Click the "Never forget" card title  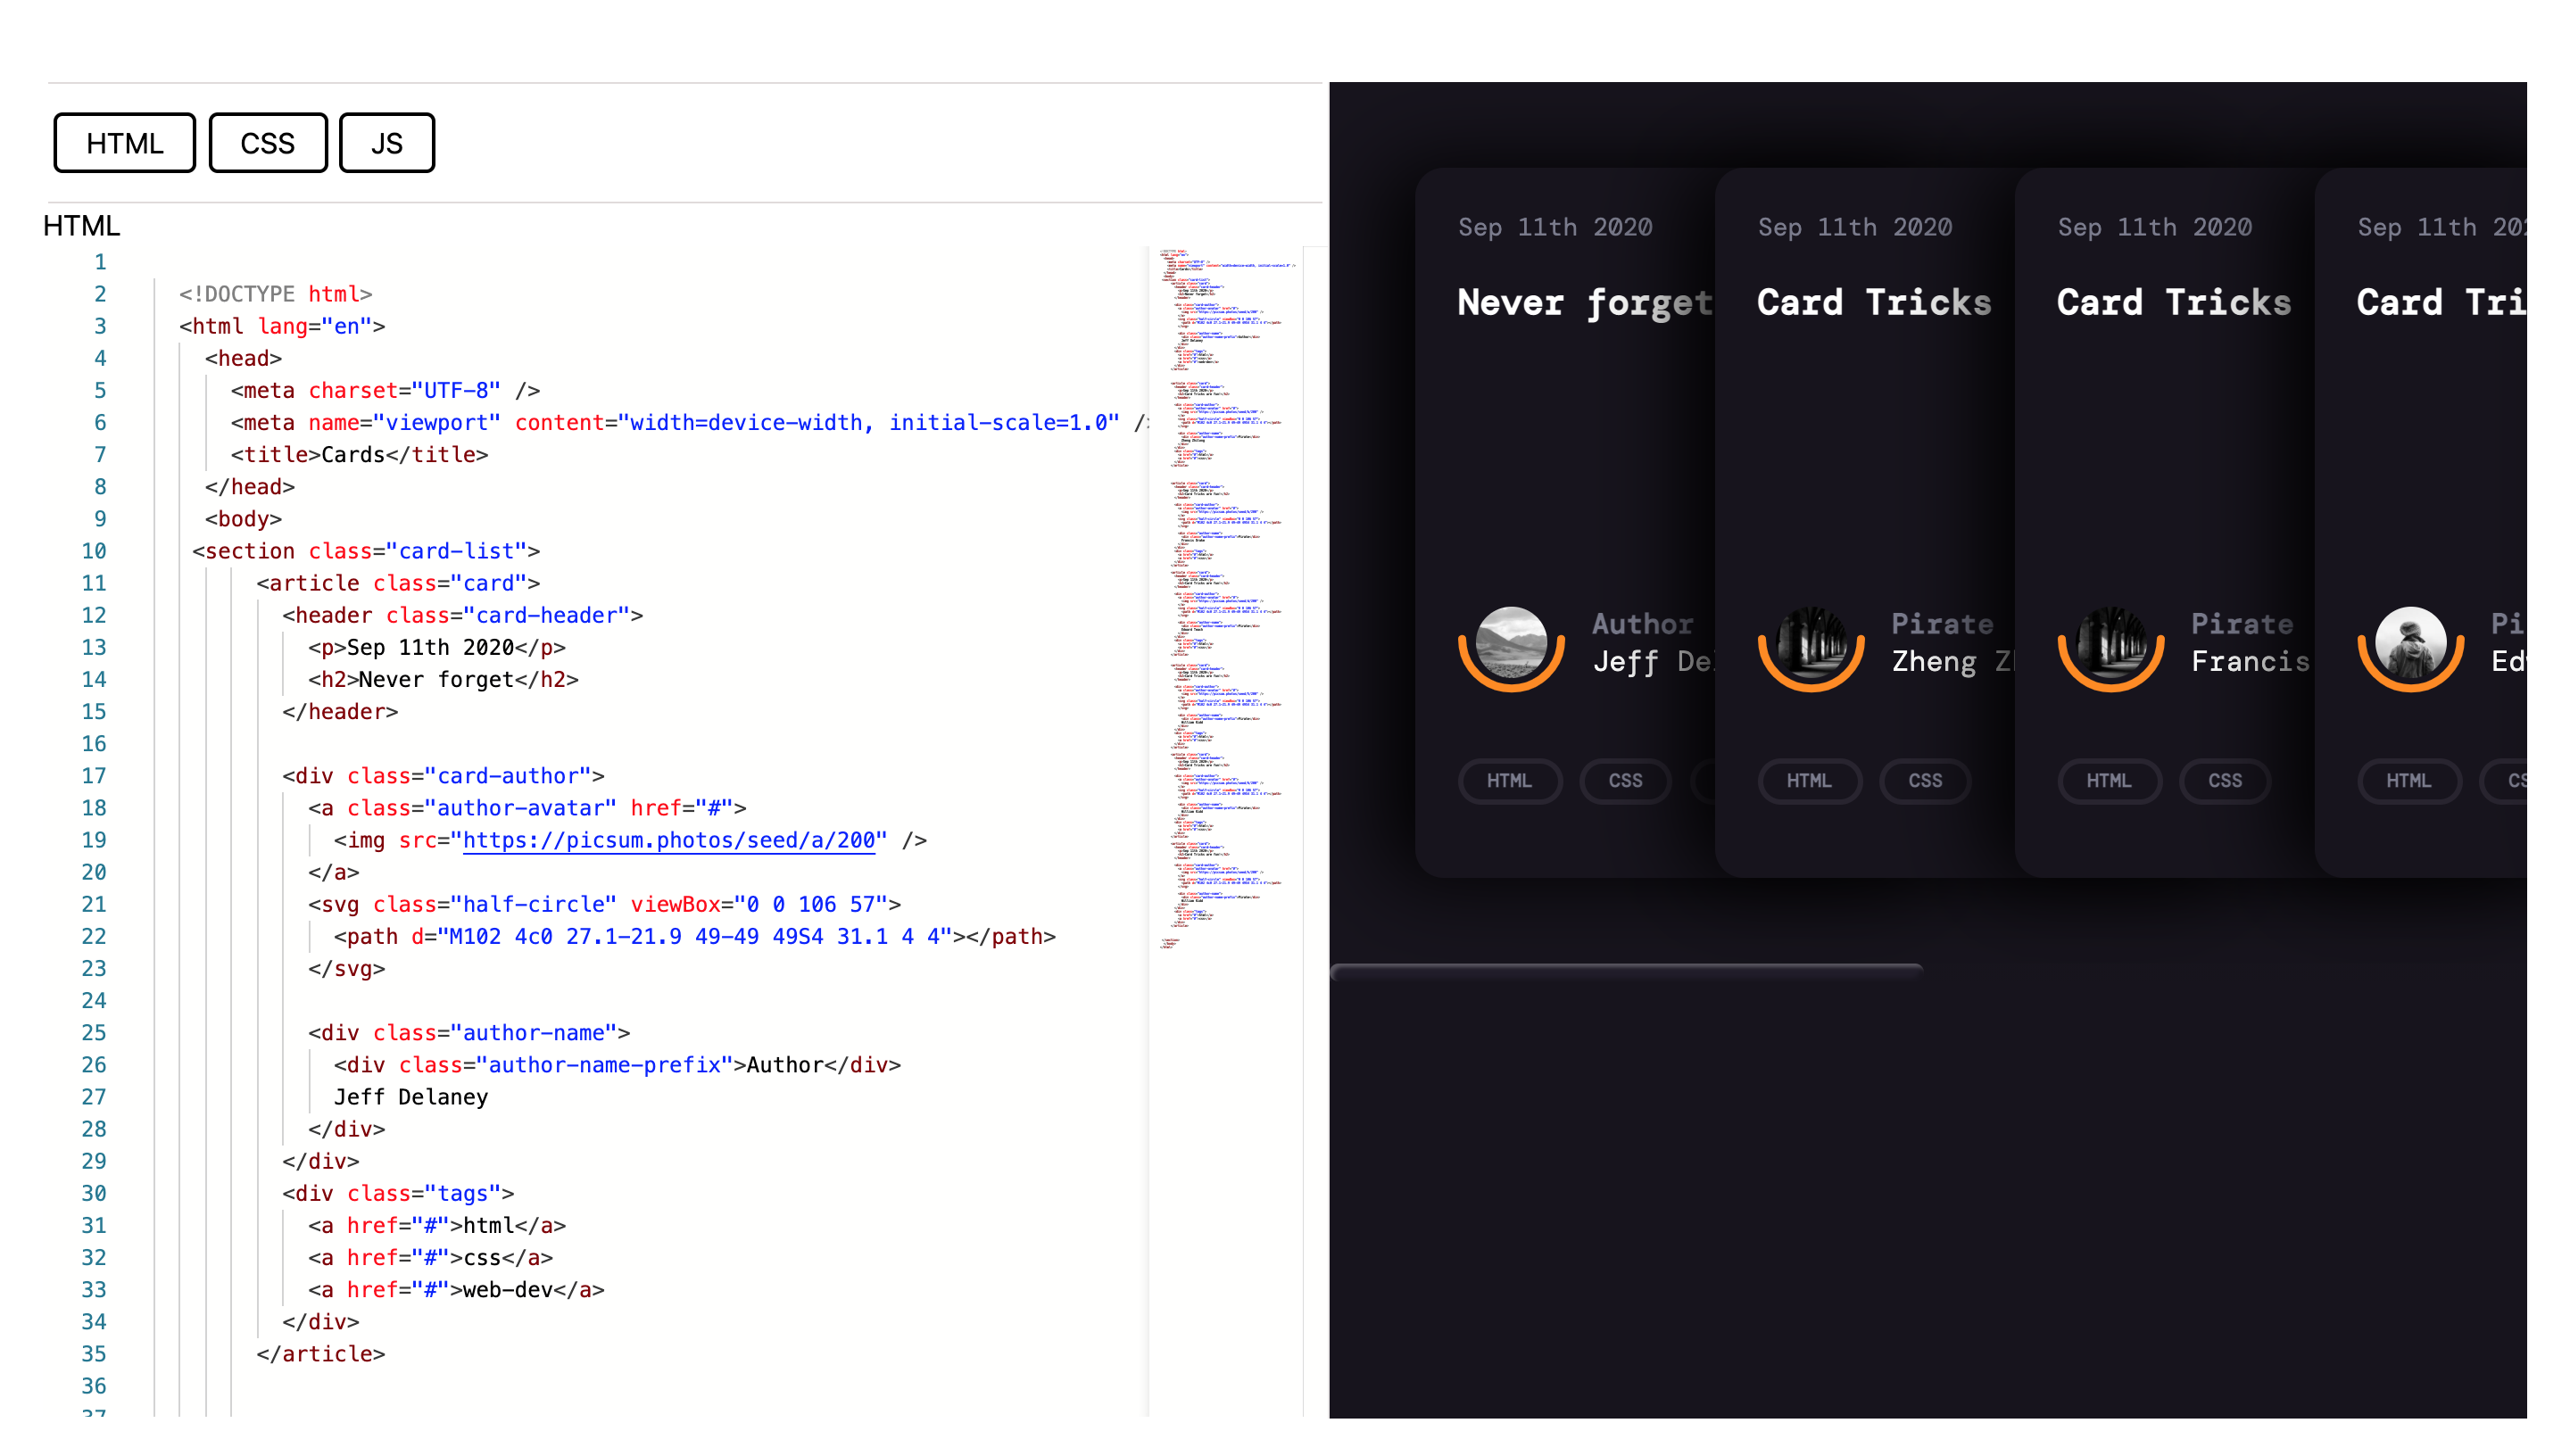coord(1584,302)
